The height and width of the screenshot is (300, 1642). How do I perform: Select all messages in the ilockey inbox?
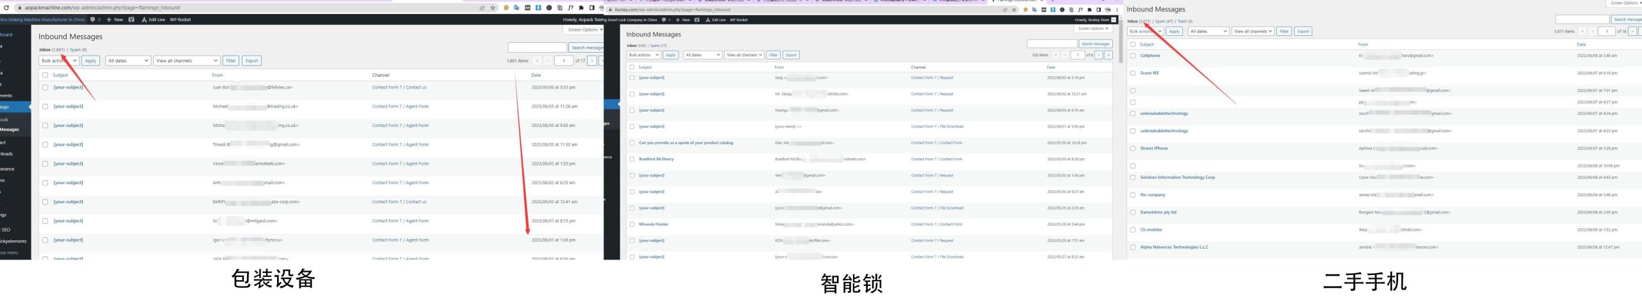click(x=632, y=67)
